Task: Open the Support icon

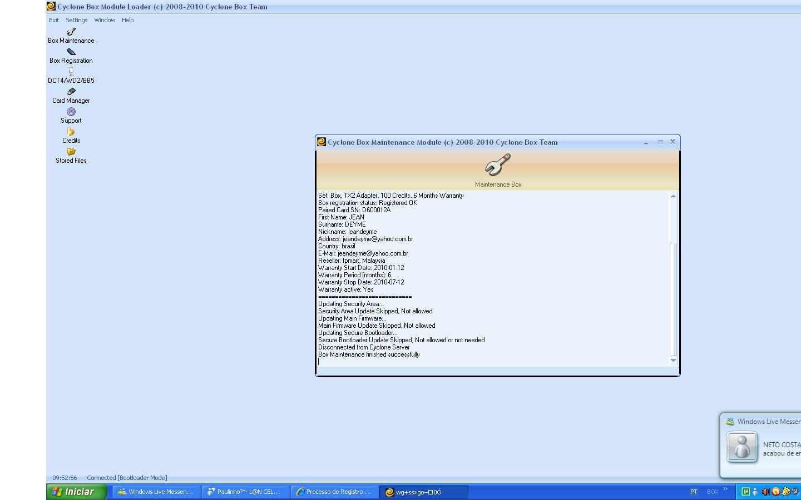Action: point(71,112)
